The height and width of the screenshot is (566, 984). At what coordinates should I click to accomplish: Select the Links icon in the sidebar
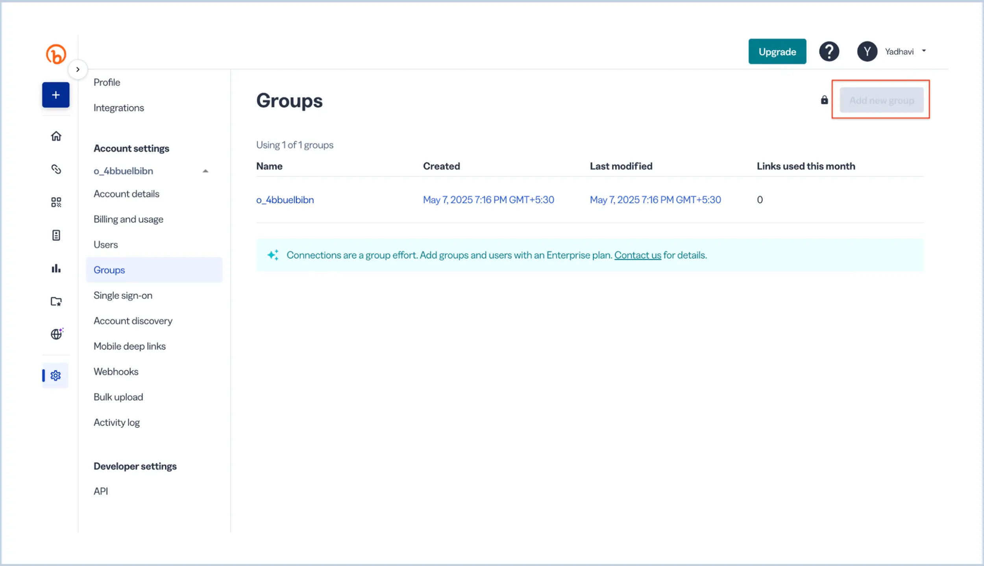coord(55,169)
